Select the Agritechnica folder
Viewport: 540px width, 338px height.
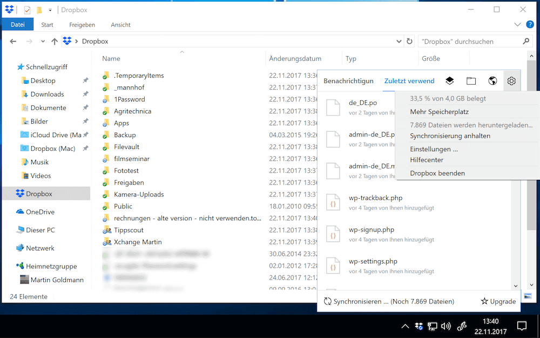(133, 111)
